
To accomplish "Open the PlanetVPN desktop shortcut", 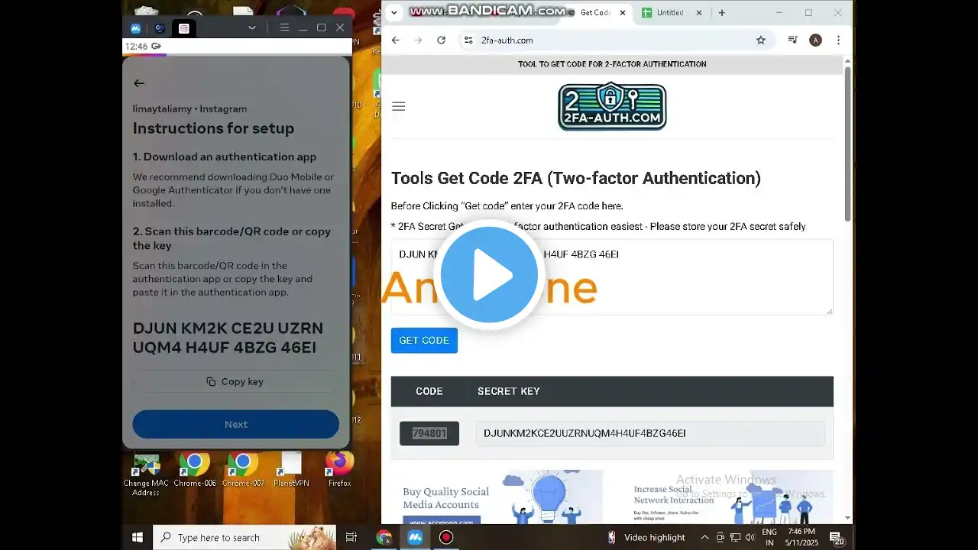I will click(x=291, y=470).
